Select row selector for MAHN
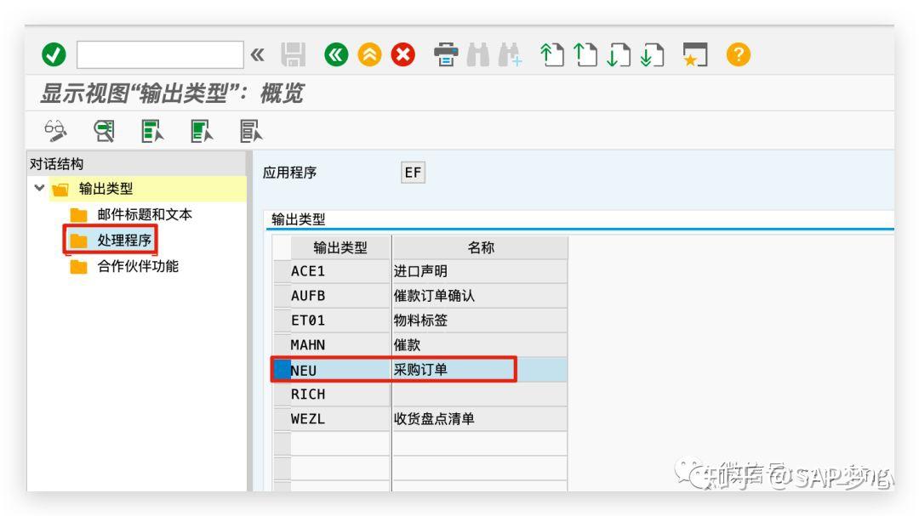 coord(282,345)
